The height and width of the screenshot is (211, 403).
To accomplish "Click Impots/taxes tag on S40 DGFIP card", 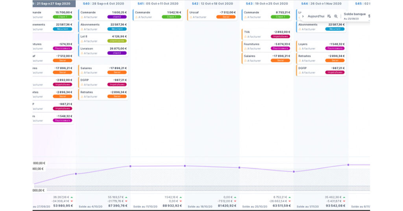I will click(117, 84).
